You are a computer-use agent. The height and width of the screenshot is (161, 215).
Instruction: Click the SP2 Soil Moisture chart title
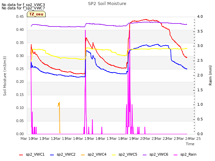(x=107, y=4)
